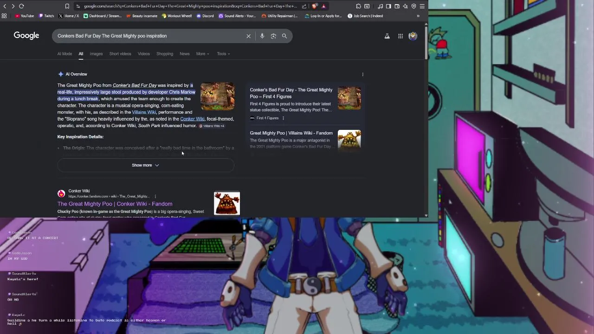Click the browser address bar URL
This screenshot has height=334, width=594.
[190, 6]
